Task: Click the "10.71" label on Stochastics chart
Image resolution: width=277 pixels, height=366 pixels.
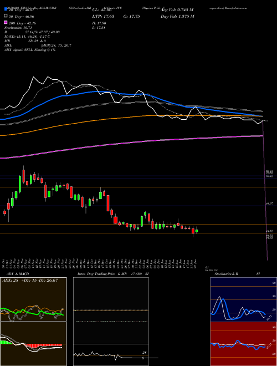Action: point(269,317)
